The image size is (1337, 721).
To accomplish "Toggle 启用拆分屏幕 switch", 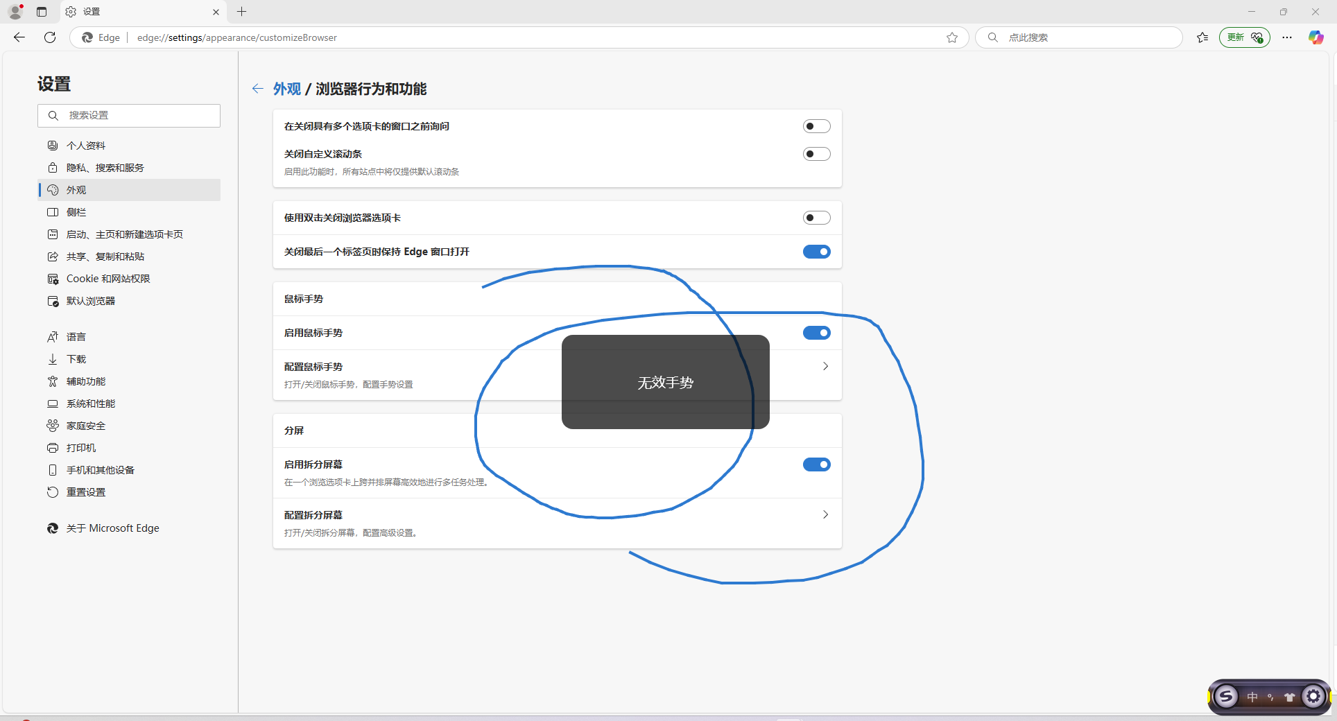I will (x=816, y=464).
